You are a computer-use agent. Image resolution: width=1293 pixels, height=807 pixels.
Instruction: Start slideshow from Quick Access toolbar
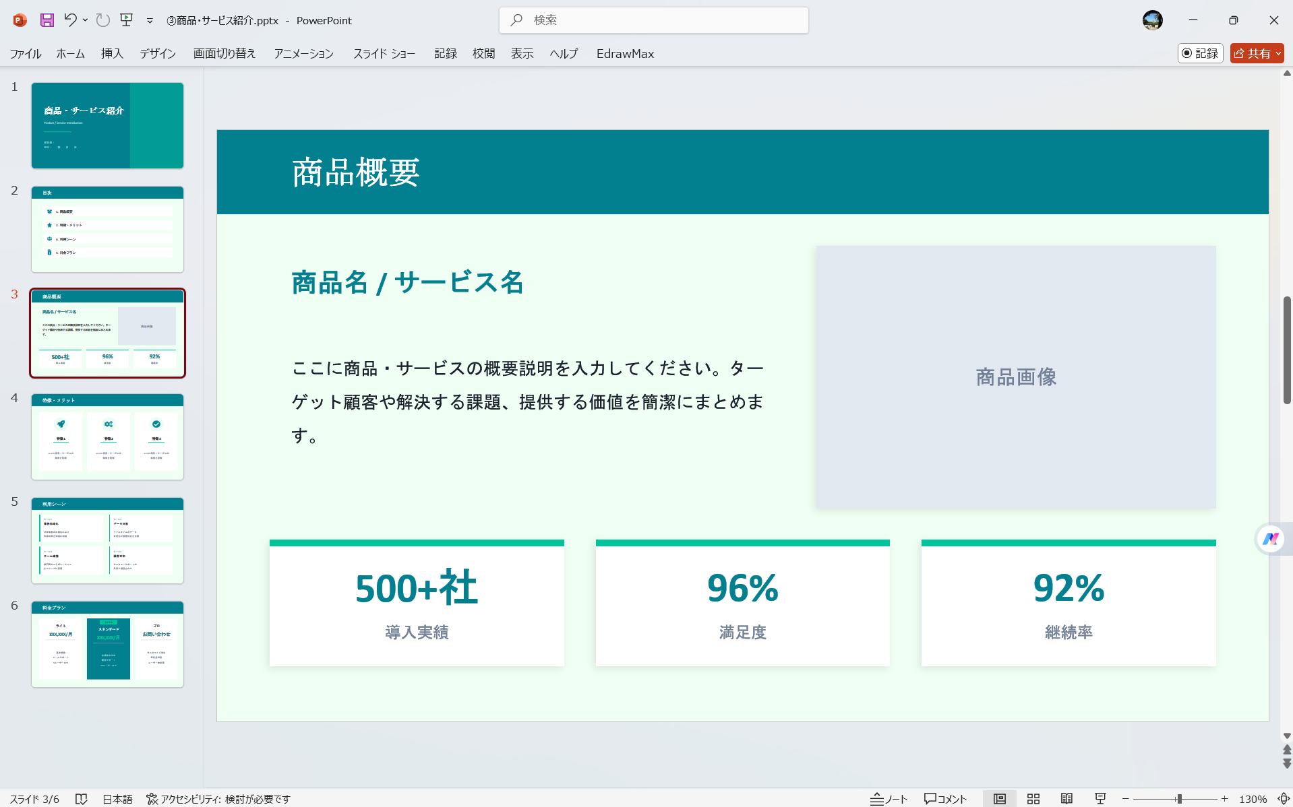click(126, 20)
